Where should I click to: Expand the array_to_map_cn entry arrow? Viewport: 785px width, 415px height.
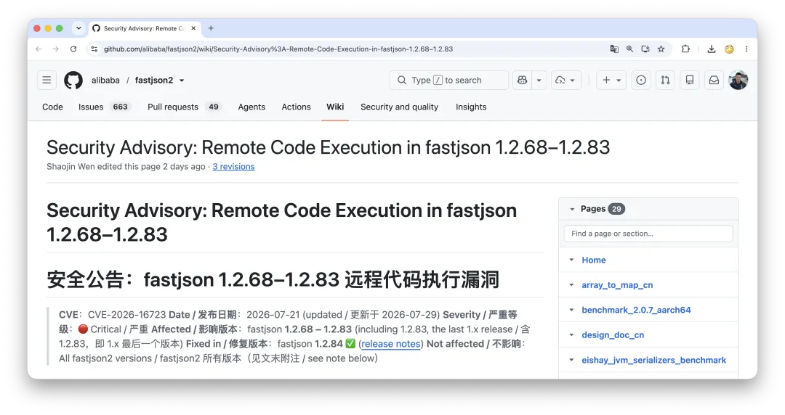[571, 285]
